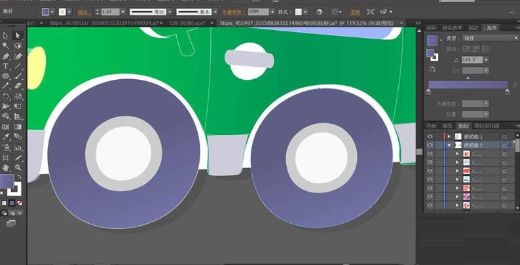Screen dimensions: 520x265
Task: Select the Selection (black arrow) tool
Action: pyautogui.click(x=5, y=35)
